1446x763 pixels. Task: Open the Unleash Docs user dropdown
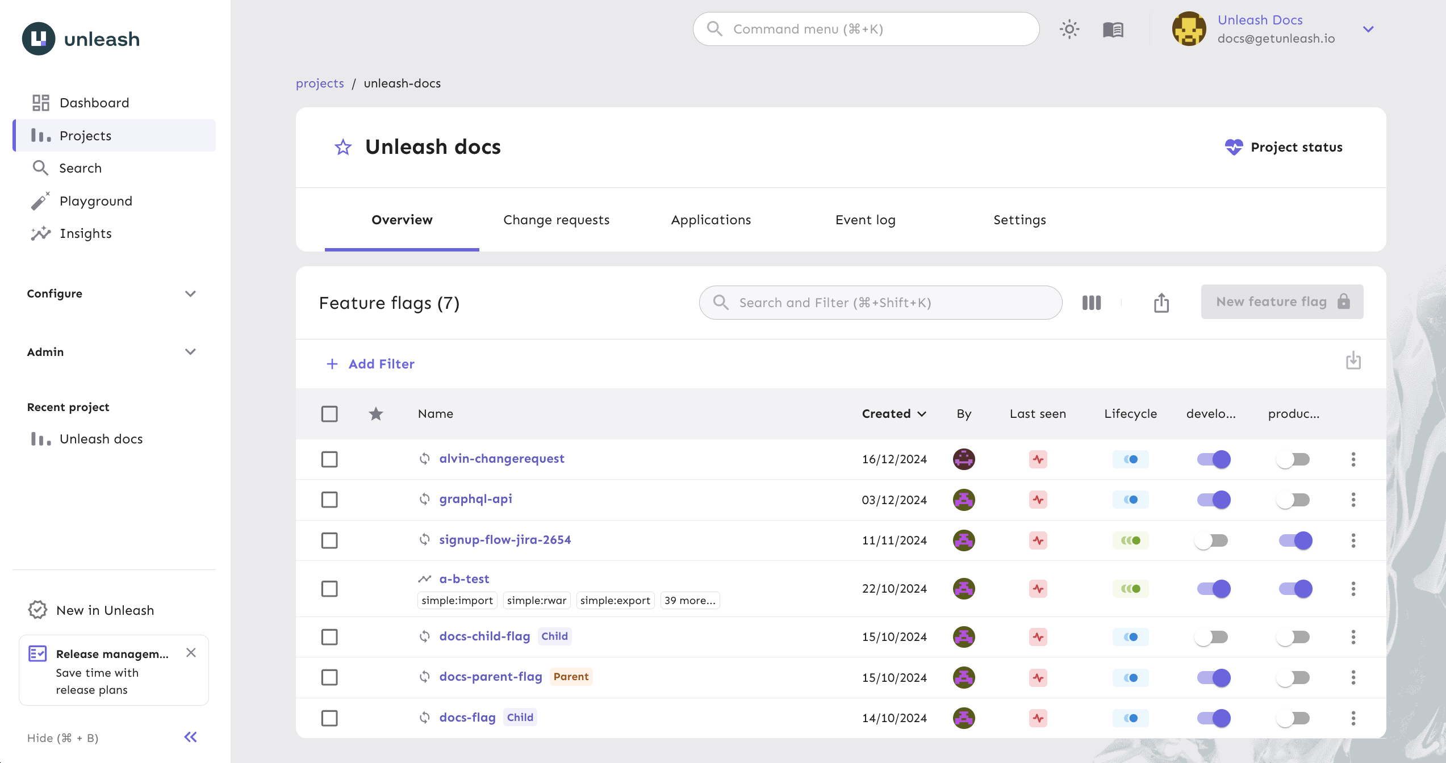coord(1368,29)
